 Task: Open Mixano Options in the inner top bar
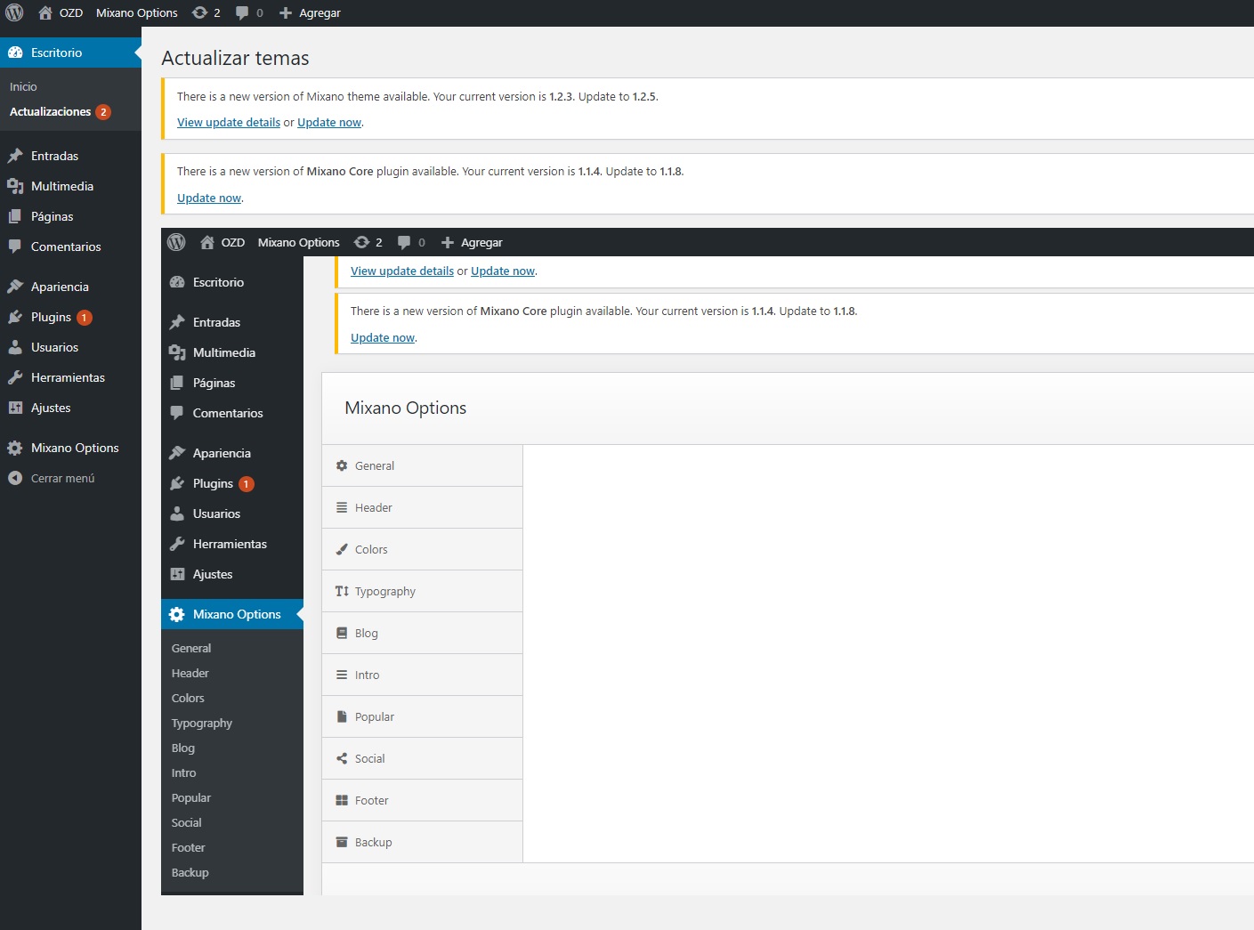pos(299,242)
